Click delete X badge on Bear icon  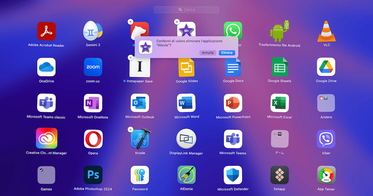point(130,22)
